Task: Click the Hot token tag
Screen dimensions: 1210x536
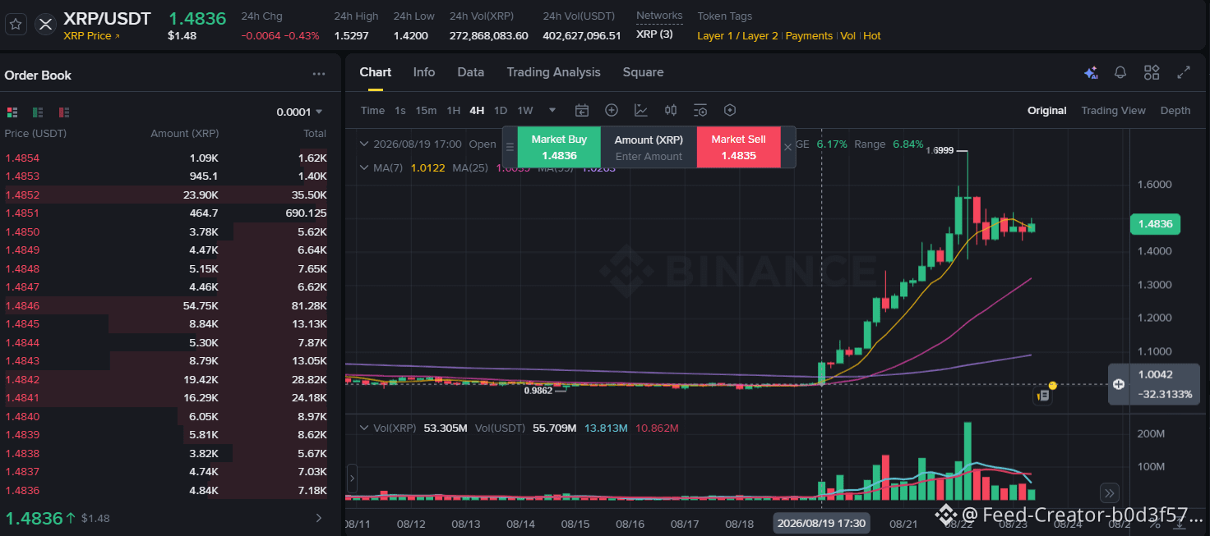Action: pyautogui.click(x=872, y=36)
